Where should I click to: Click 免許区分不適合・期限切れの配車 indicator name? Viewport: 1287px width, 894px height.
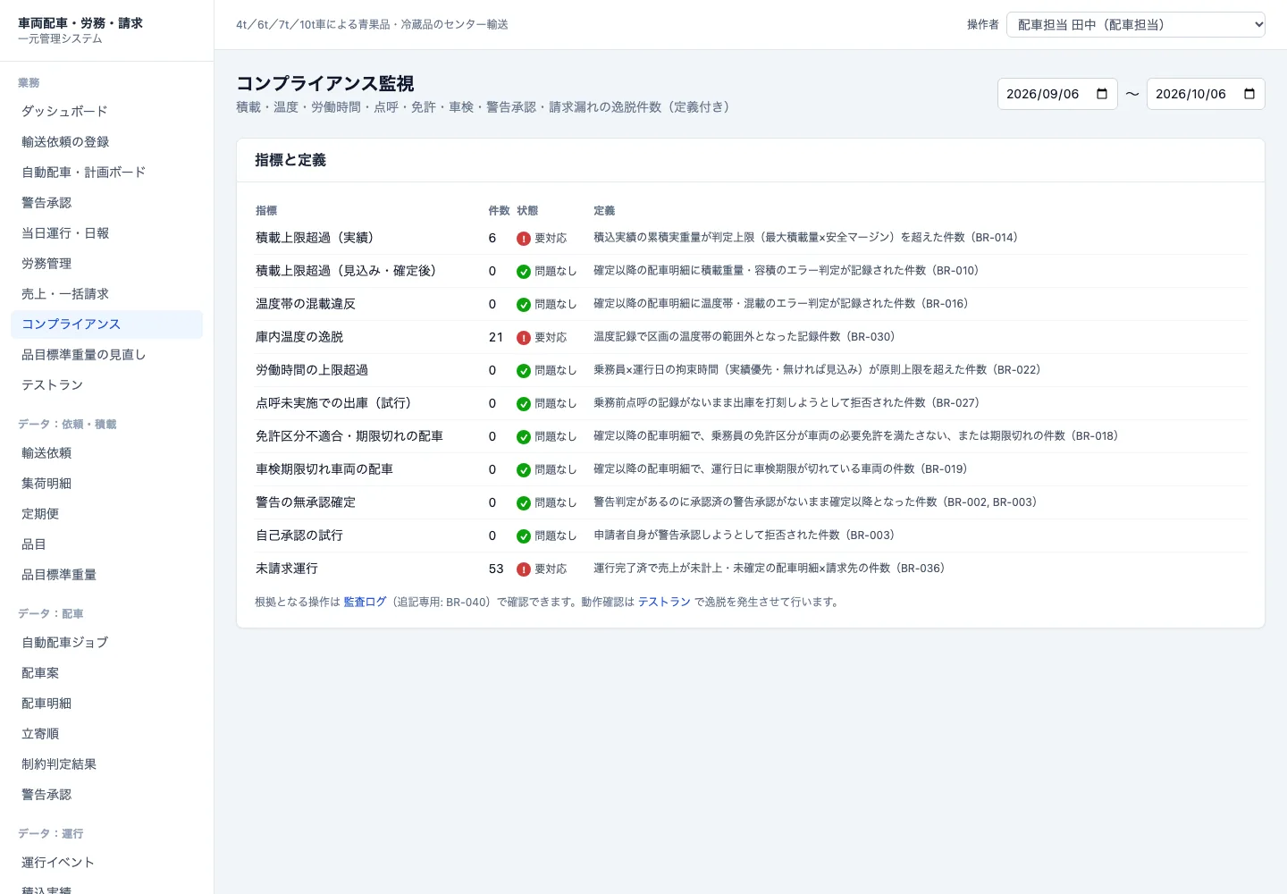point(349,436)
